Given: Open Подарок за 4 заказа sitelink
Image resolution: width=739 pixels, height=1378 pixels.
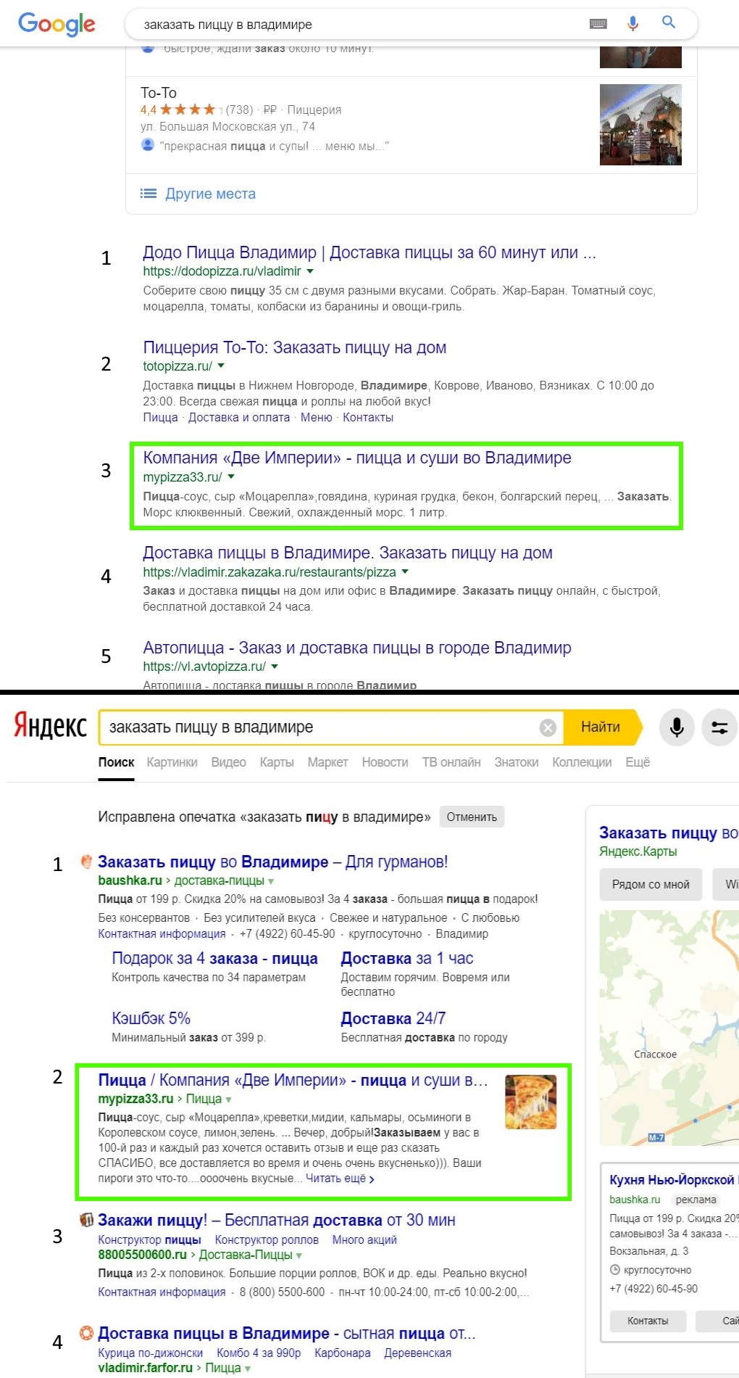Looking at the screenshot, I should pyautogui.click(x=214, y=958).
